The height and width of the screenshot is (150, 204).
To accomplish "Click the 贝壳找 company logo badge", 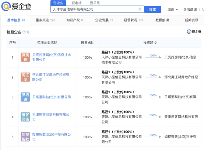I will click(x=25, y=57).
